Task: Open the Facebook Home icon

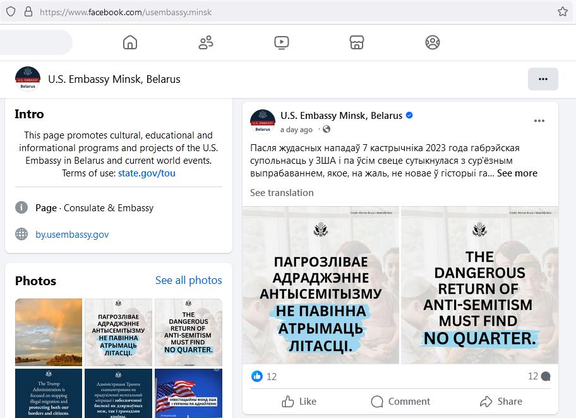Action: [130, 42]
